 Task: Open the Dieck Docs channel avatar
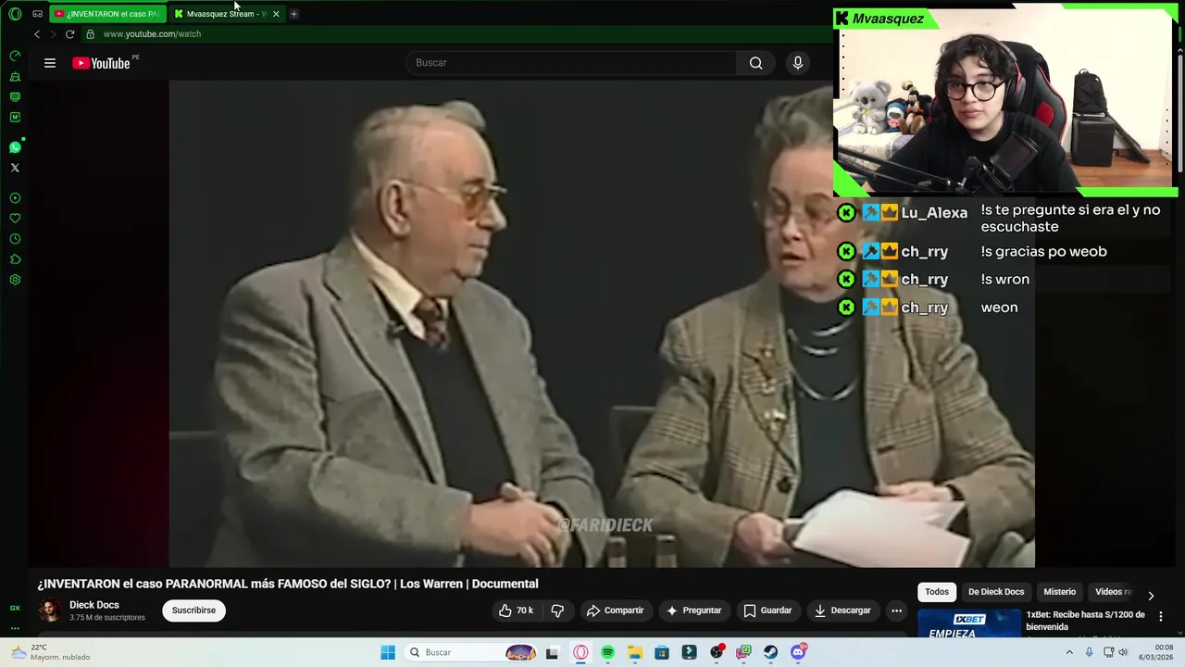tap(50, 610)
